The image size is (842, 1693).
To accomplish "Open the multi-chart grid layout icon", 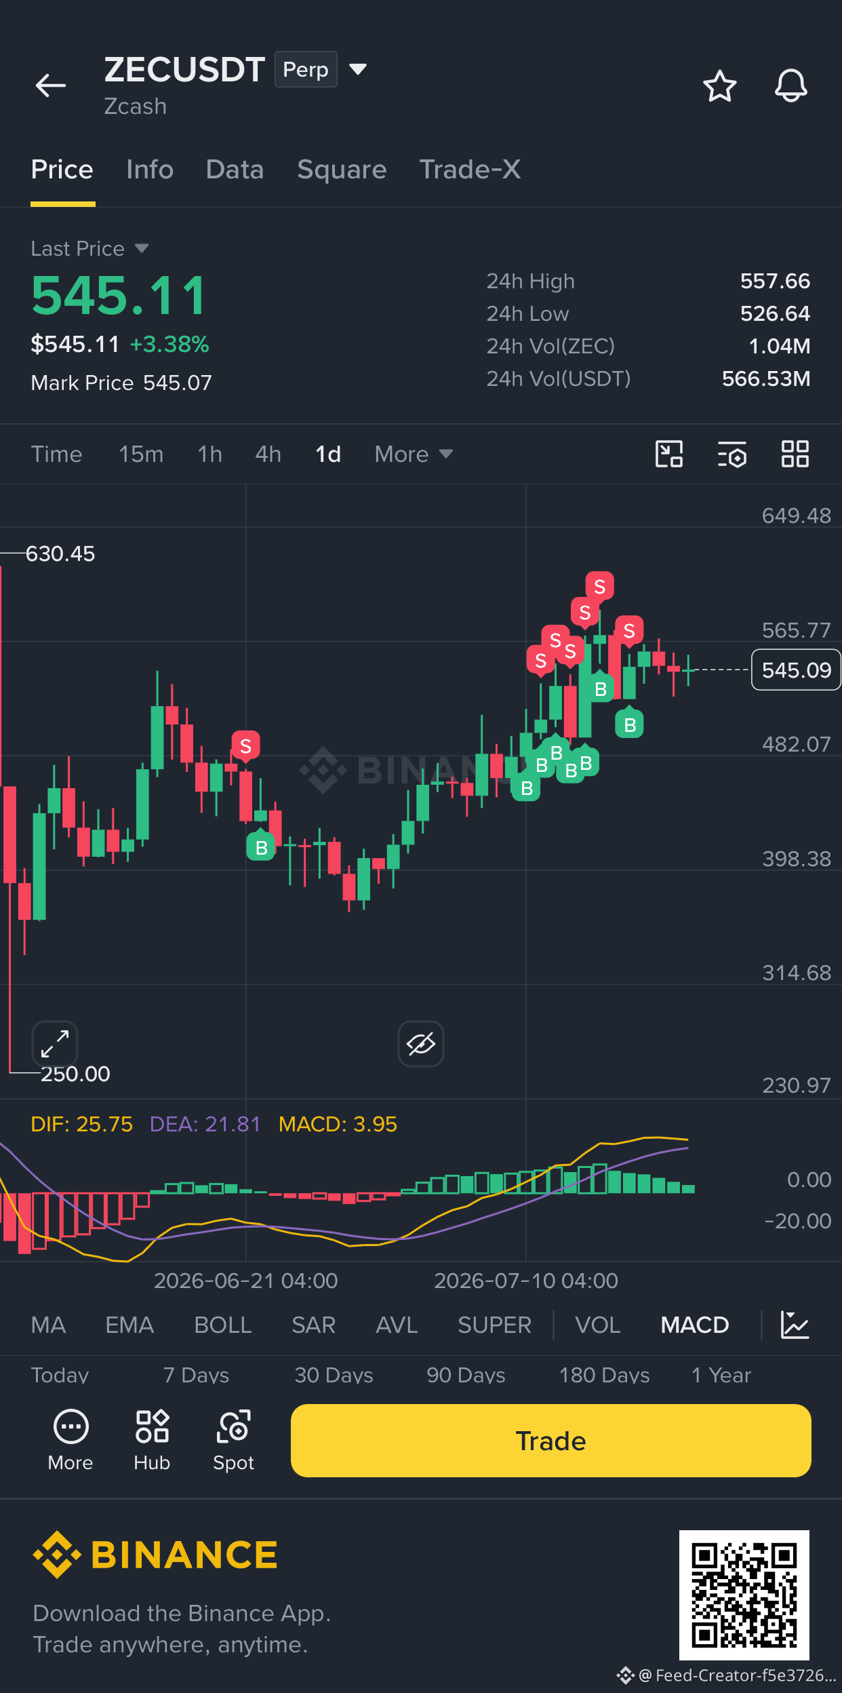I will tap(795, 454).
